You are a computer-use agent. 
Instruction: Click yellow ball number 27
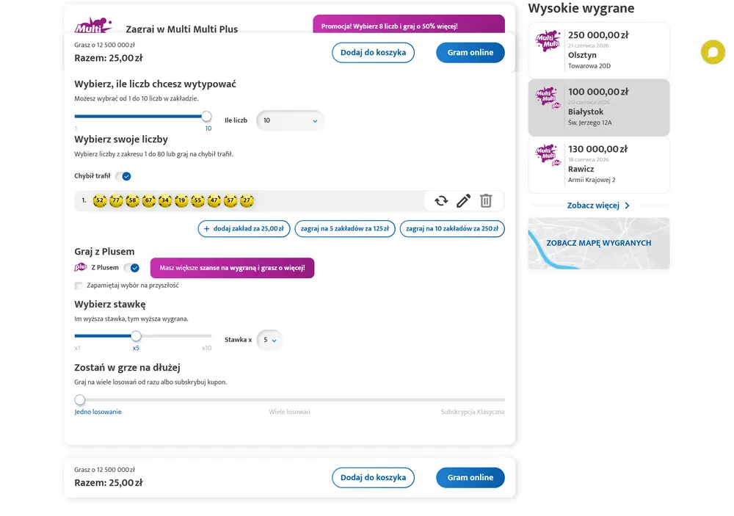pos(247,201)
